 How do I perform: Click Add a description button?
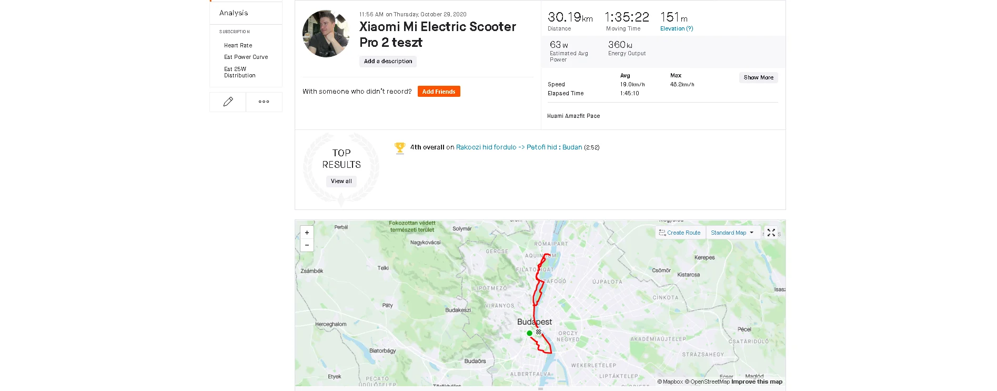point(388,62)
